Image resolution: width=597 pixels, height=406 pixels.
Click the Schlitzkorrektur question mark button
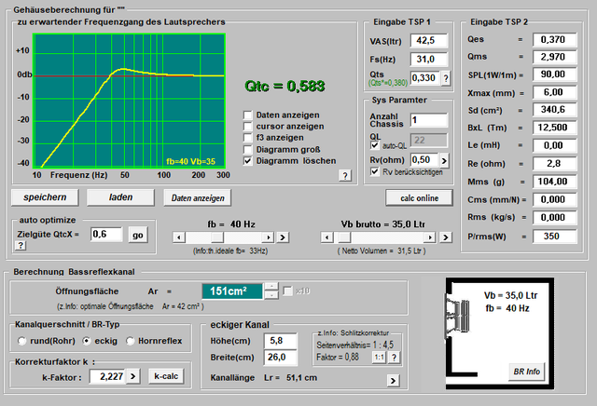point(394,356)
